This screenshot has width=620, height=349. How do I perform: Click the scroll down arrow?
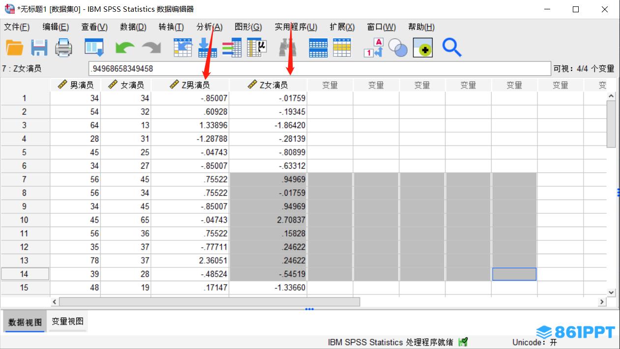(x=611, y=292)
